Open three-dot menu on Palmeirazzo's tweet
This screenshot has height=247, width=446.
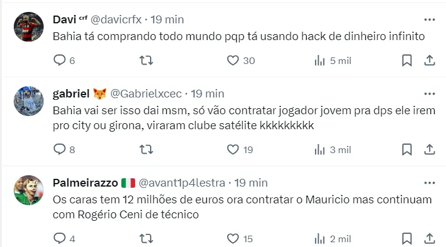(429, 182)
